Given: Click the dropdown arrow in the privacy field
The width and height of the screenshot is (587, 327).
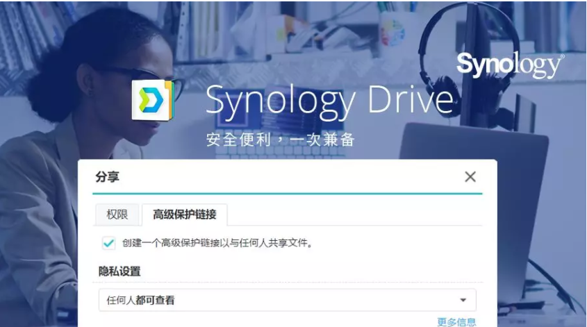Looking at the screenshot, I should (463, 300).
